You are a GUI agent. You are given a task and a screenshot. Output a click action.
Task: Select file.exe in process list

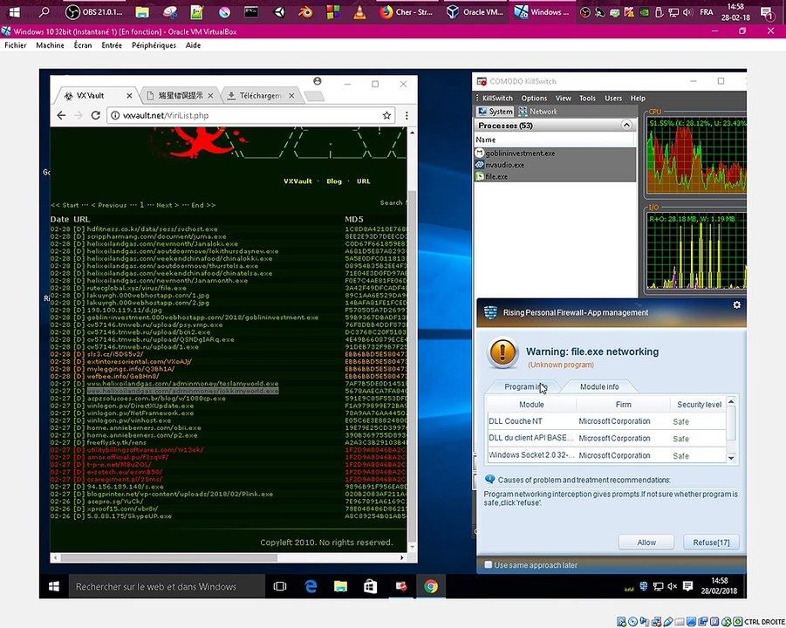tap(555, 176)
